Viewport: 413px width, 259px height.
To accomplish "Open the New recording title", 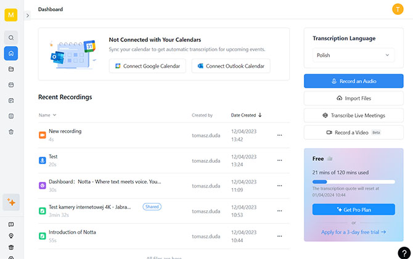I will pos(65,131).
